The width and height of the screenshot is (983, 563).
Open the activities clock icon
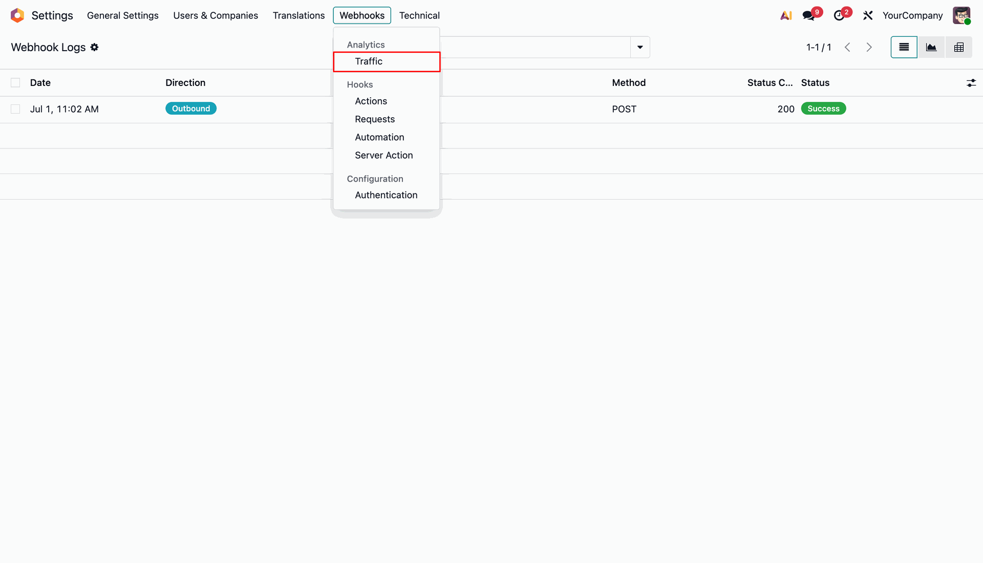tap(839, 15)
